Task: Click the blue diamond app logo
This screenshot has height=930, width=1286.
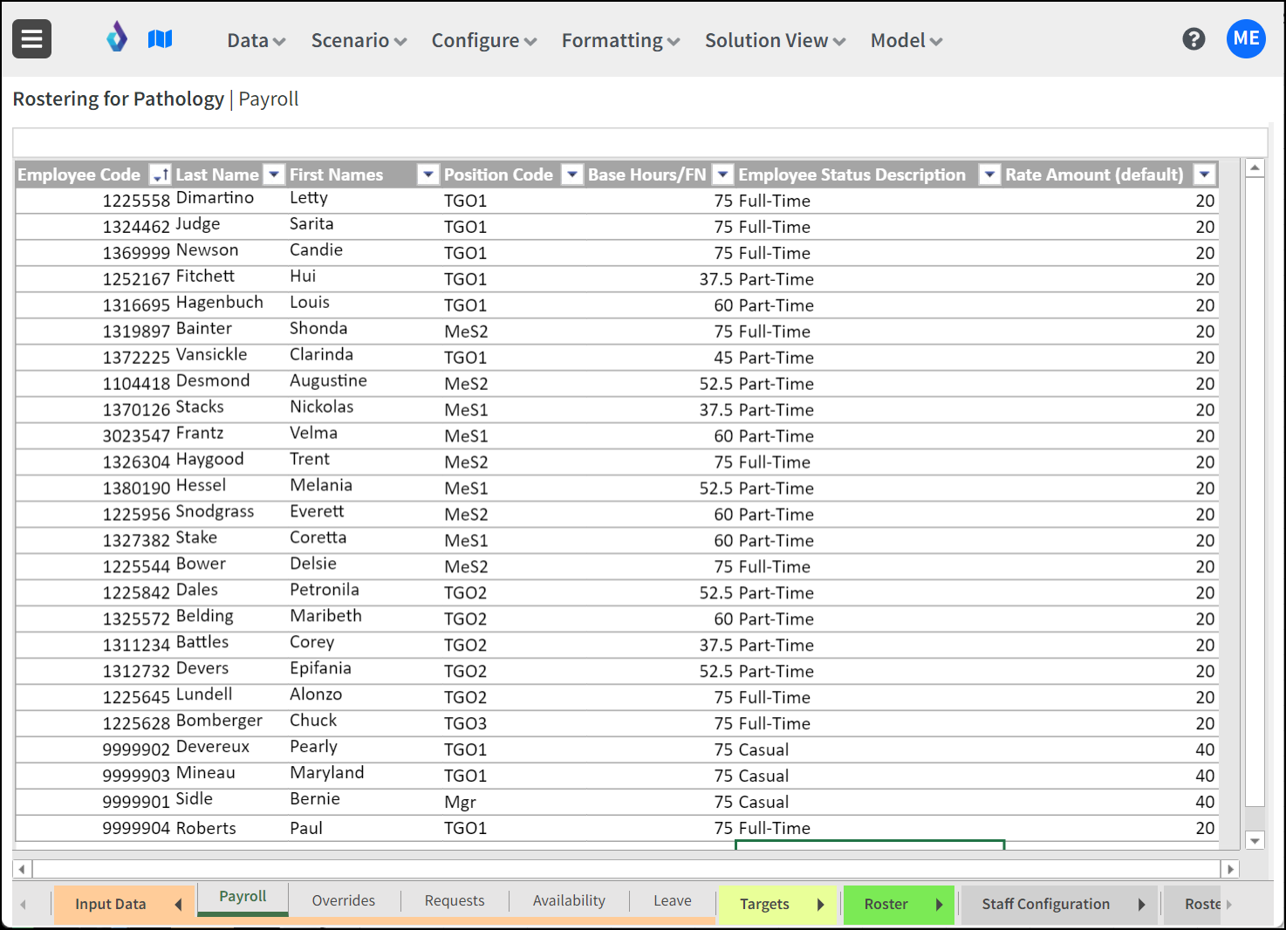Action: click(x=117, y=38)
